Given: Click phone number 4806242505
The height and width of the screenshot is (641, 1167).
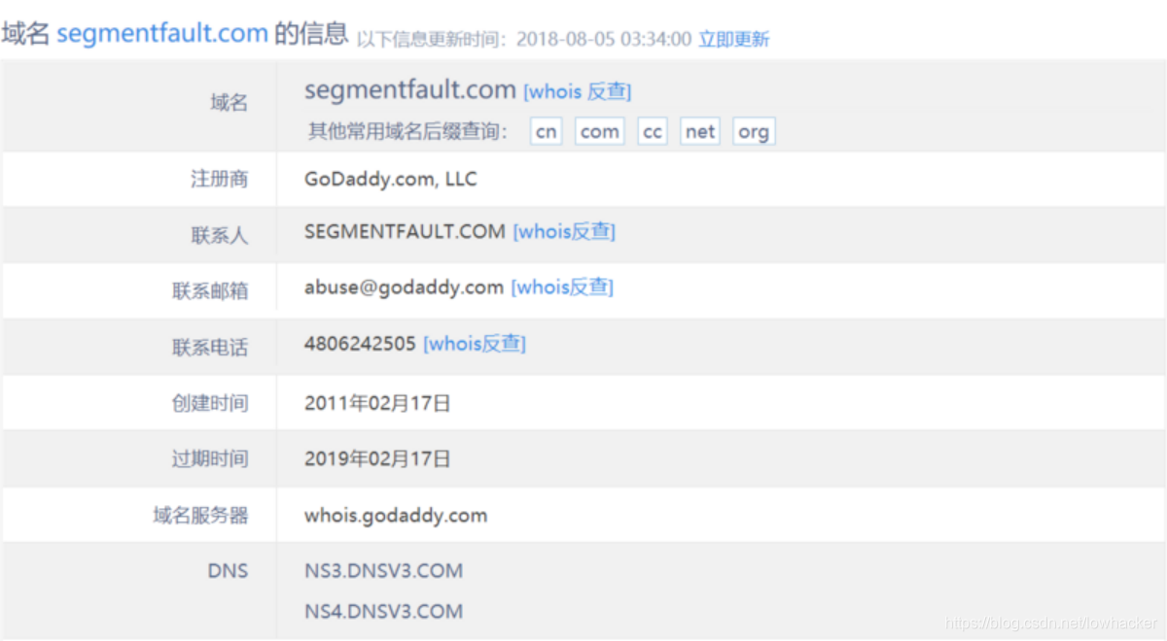Looking at the screenshot, I should (360, 344).
